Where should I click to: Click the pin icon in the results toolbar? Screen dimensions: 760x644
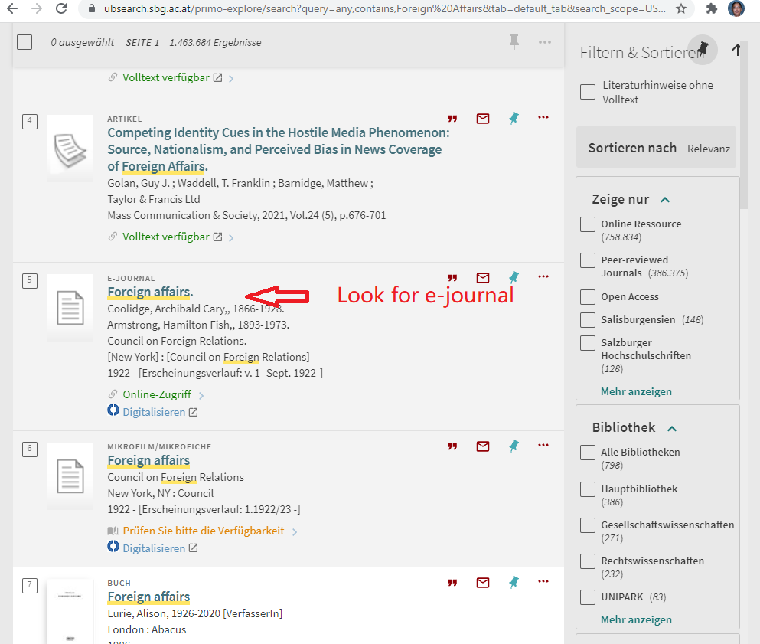pyautogui.click(x=514, y=42)
